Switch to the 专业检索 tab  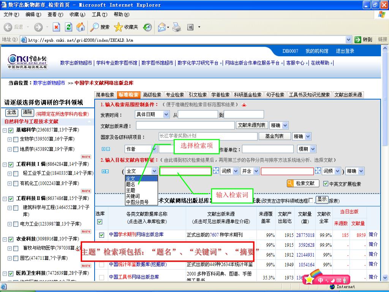point(175,95)
